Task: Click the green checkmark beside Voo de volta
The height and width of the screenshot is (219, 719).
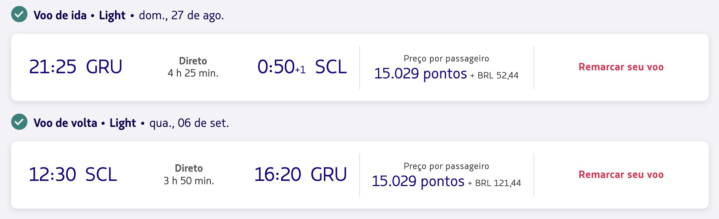Action: [x=19, y=122]
